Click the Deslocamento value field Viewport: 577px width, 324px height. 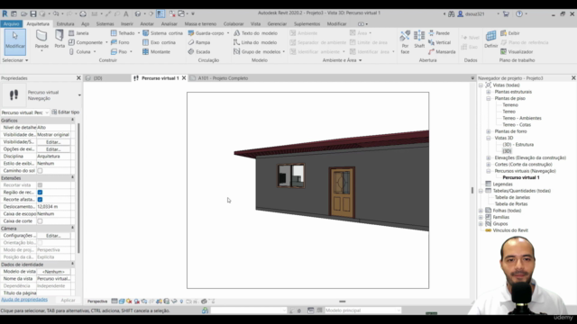(x=53, y=207)
